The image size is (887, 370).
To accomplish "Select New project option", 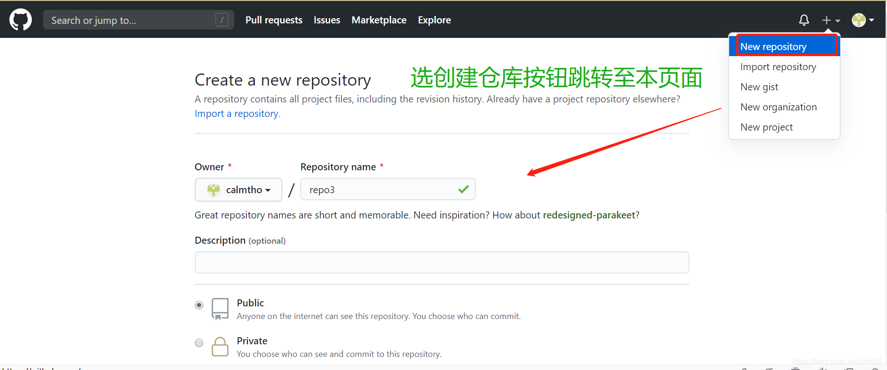I will point(784,127).
